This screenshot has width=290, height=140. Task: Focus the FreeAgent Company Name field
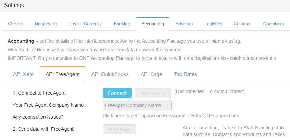coord(137,105)
